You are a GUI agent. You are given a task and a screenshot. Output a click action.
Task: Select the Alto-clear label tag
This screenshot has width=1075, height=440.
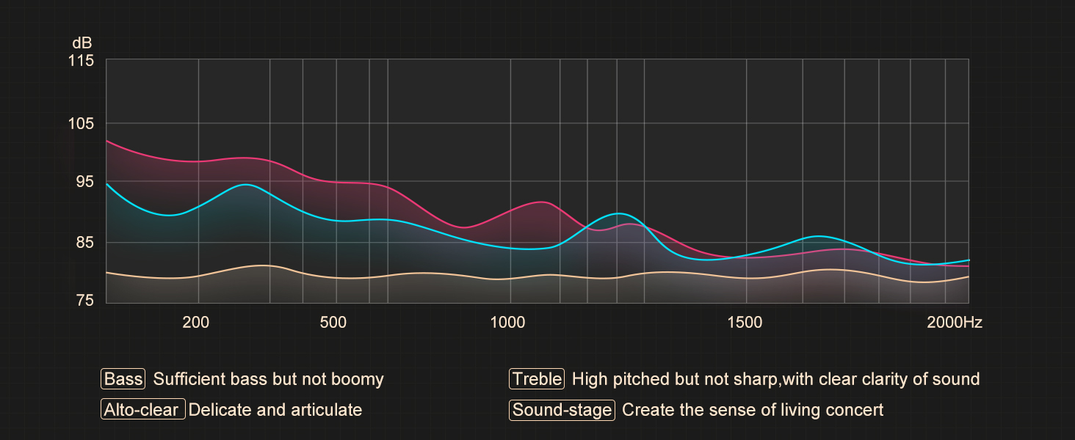tap(142, 409)
